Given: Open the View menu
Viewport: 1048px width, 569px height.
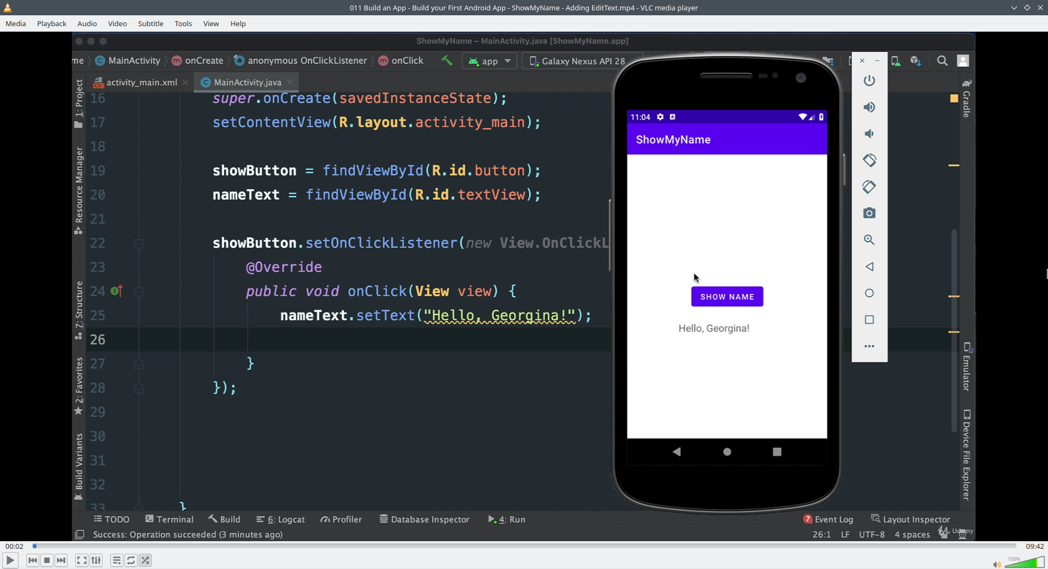Looking at the screenshot, I should (211, 23).
